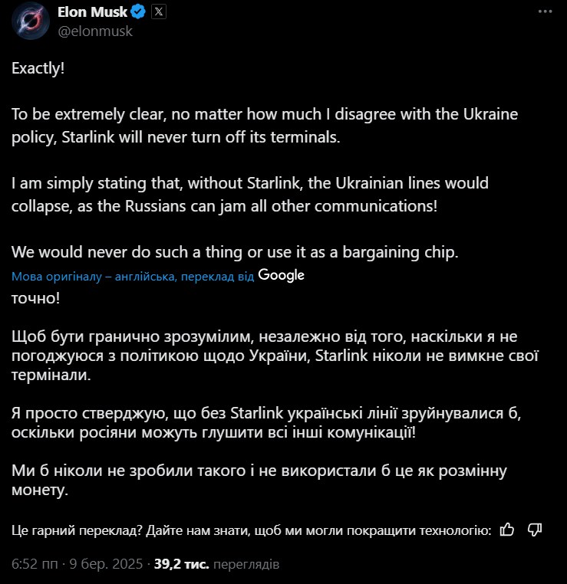Click the Google logo in translation credit

tap(282, 275)
